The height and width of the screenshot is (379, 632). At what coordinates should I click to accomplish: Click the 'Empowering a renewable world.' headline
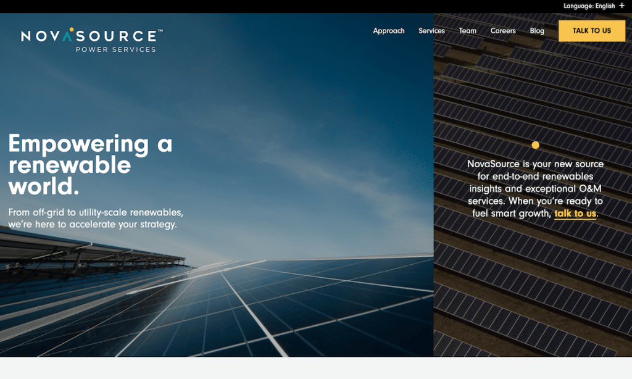[90, 165]
